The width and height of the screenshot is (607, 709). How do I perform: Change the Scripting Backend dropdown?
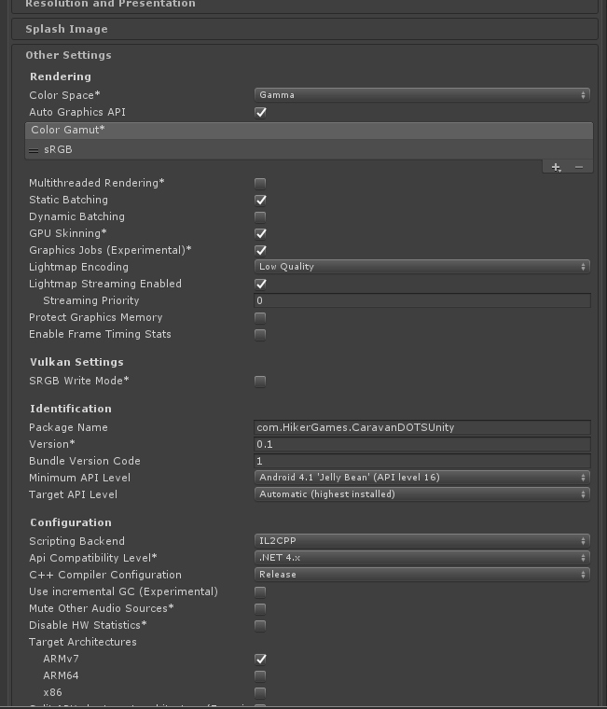(422, 541)
